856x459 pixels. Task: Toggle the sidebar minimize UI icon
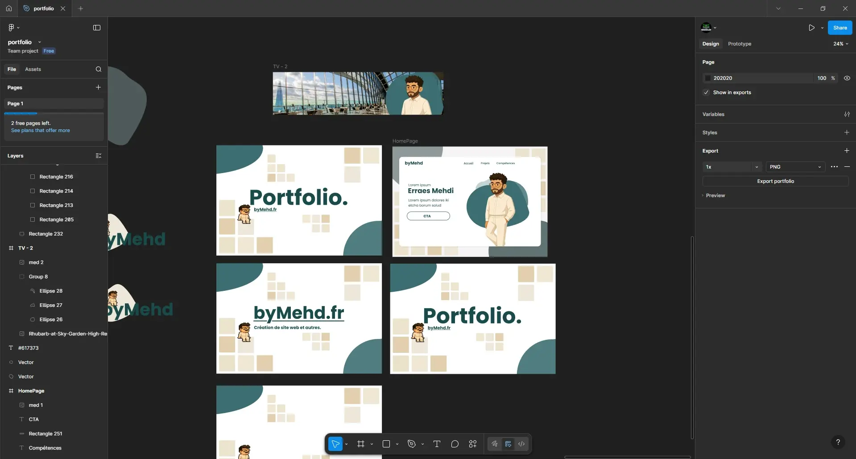pyautogui.click(x=97, y=28)
